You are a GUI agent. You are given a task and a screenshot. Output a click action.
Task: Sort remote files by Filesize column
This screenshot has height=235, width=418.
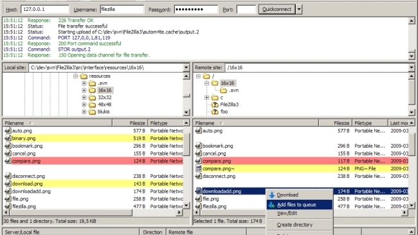click(335, 123)
